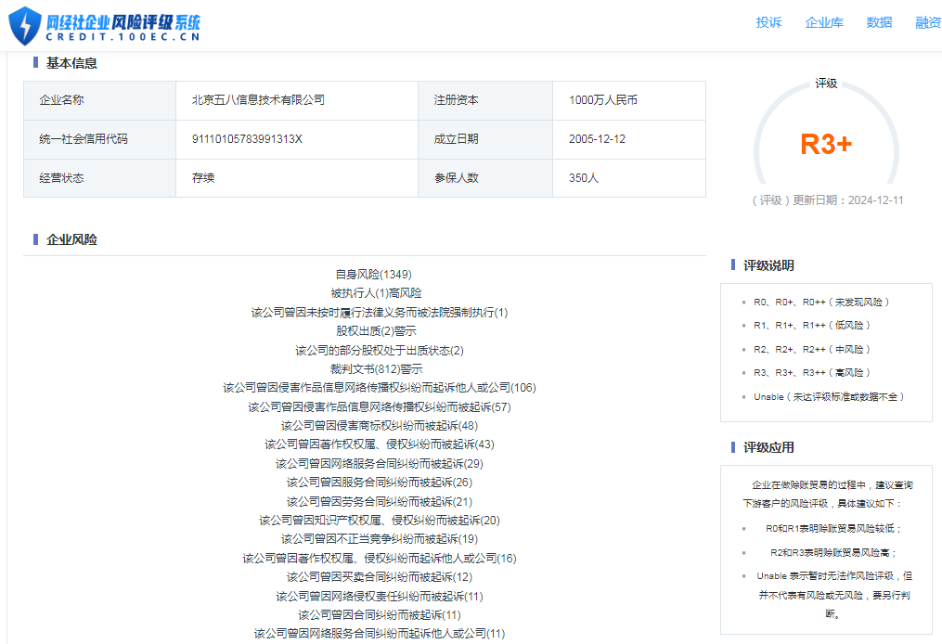Click the 基本信息 section heading

click(x=71, y=63)
